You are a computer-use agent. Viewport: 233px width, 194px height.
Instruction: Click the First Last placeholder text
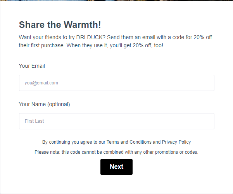[x=34, y=121]
